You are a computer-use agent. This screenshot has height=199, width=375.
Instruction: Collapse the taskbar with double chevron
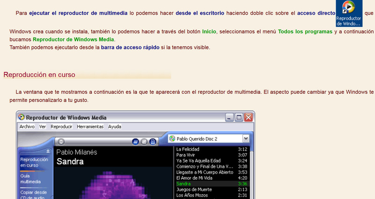[x=48, y=151]
